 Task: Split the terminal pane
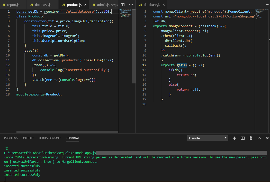(243, 138)
